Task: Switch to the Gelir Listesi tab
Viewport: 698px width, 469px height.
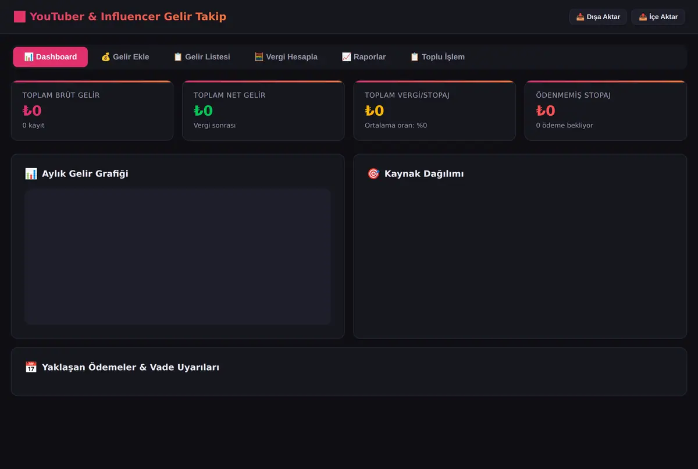Action: [x=202, y=57]
